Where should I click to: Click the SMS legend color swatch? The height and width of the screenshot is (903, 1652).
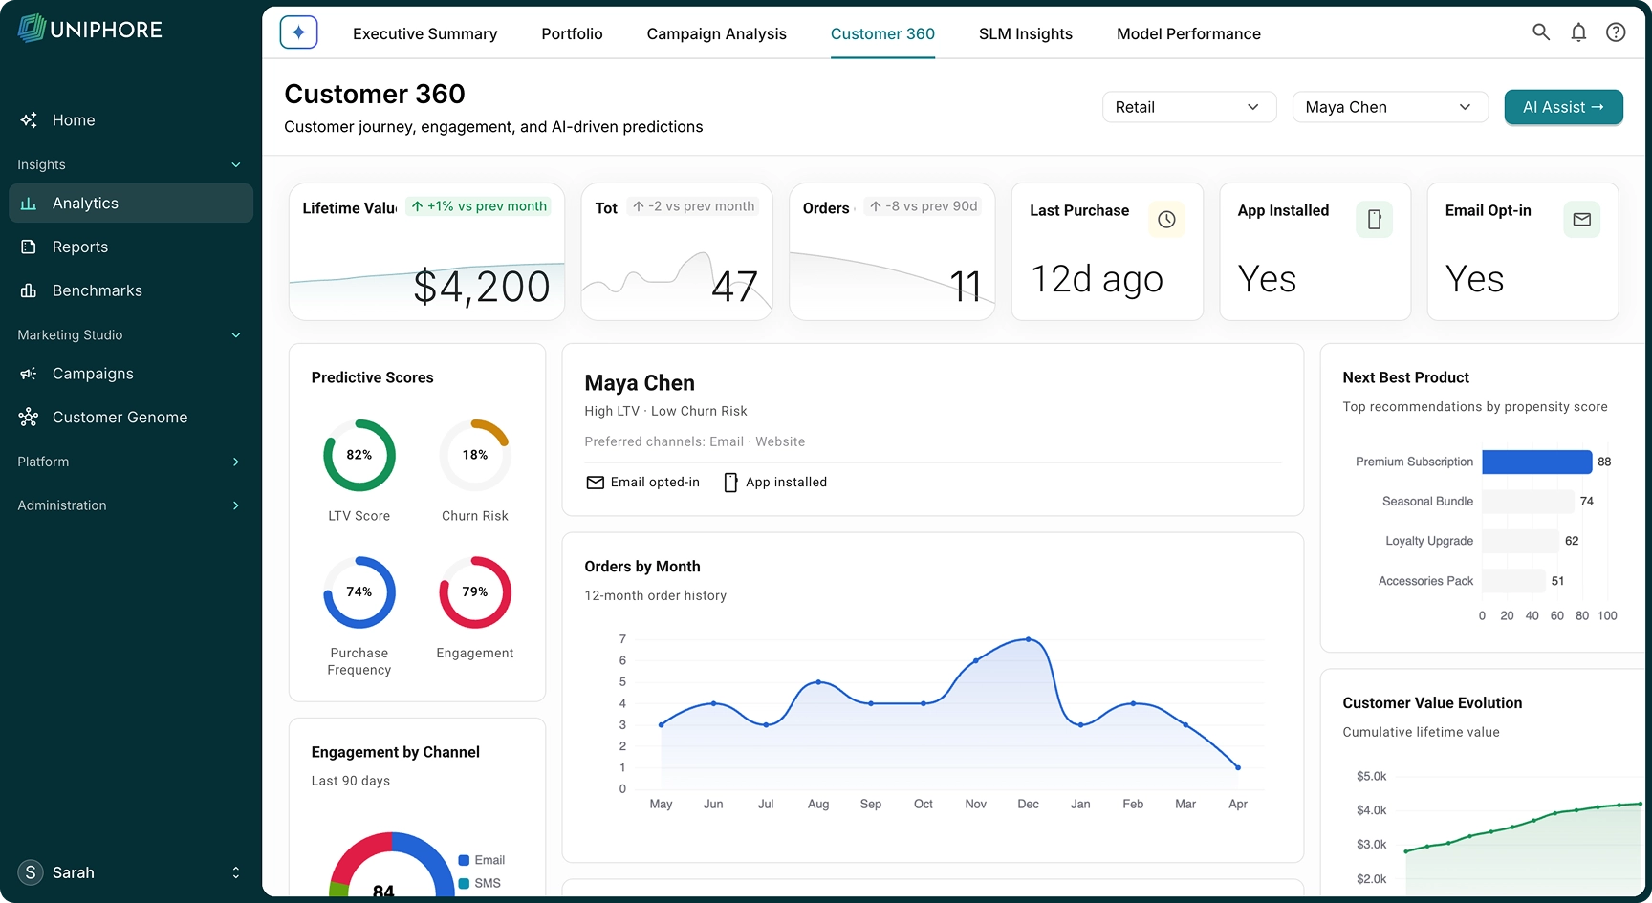464,883
